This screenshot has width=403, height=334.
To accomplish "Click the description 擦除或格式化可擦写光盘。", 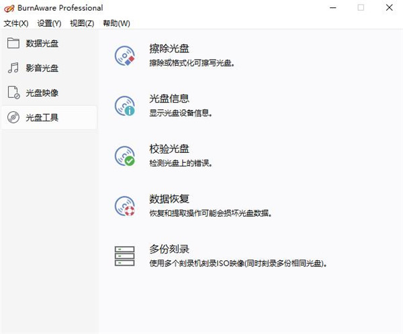I will [192, 63].
